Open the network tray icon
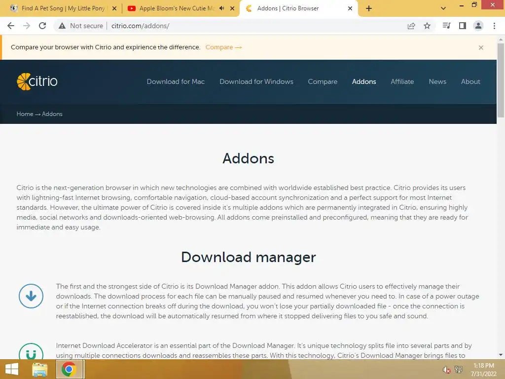The width and height of the screenshot is (505, 379). 458,369
